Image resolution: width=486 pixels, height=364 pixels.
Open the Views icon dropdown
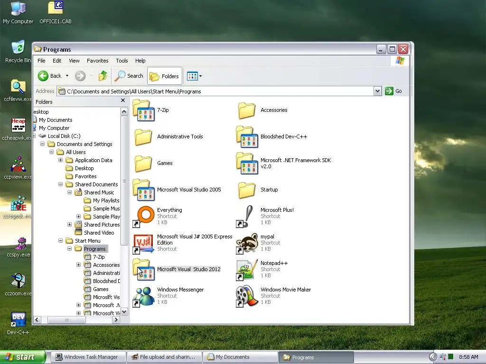click(x=194, y=76)
